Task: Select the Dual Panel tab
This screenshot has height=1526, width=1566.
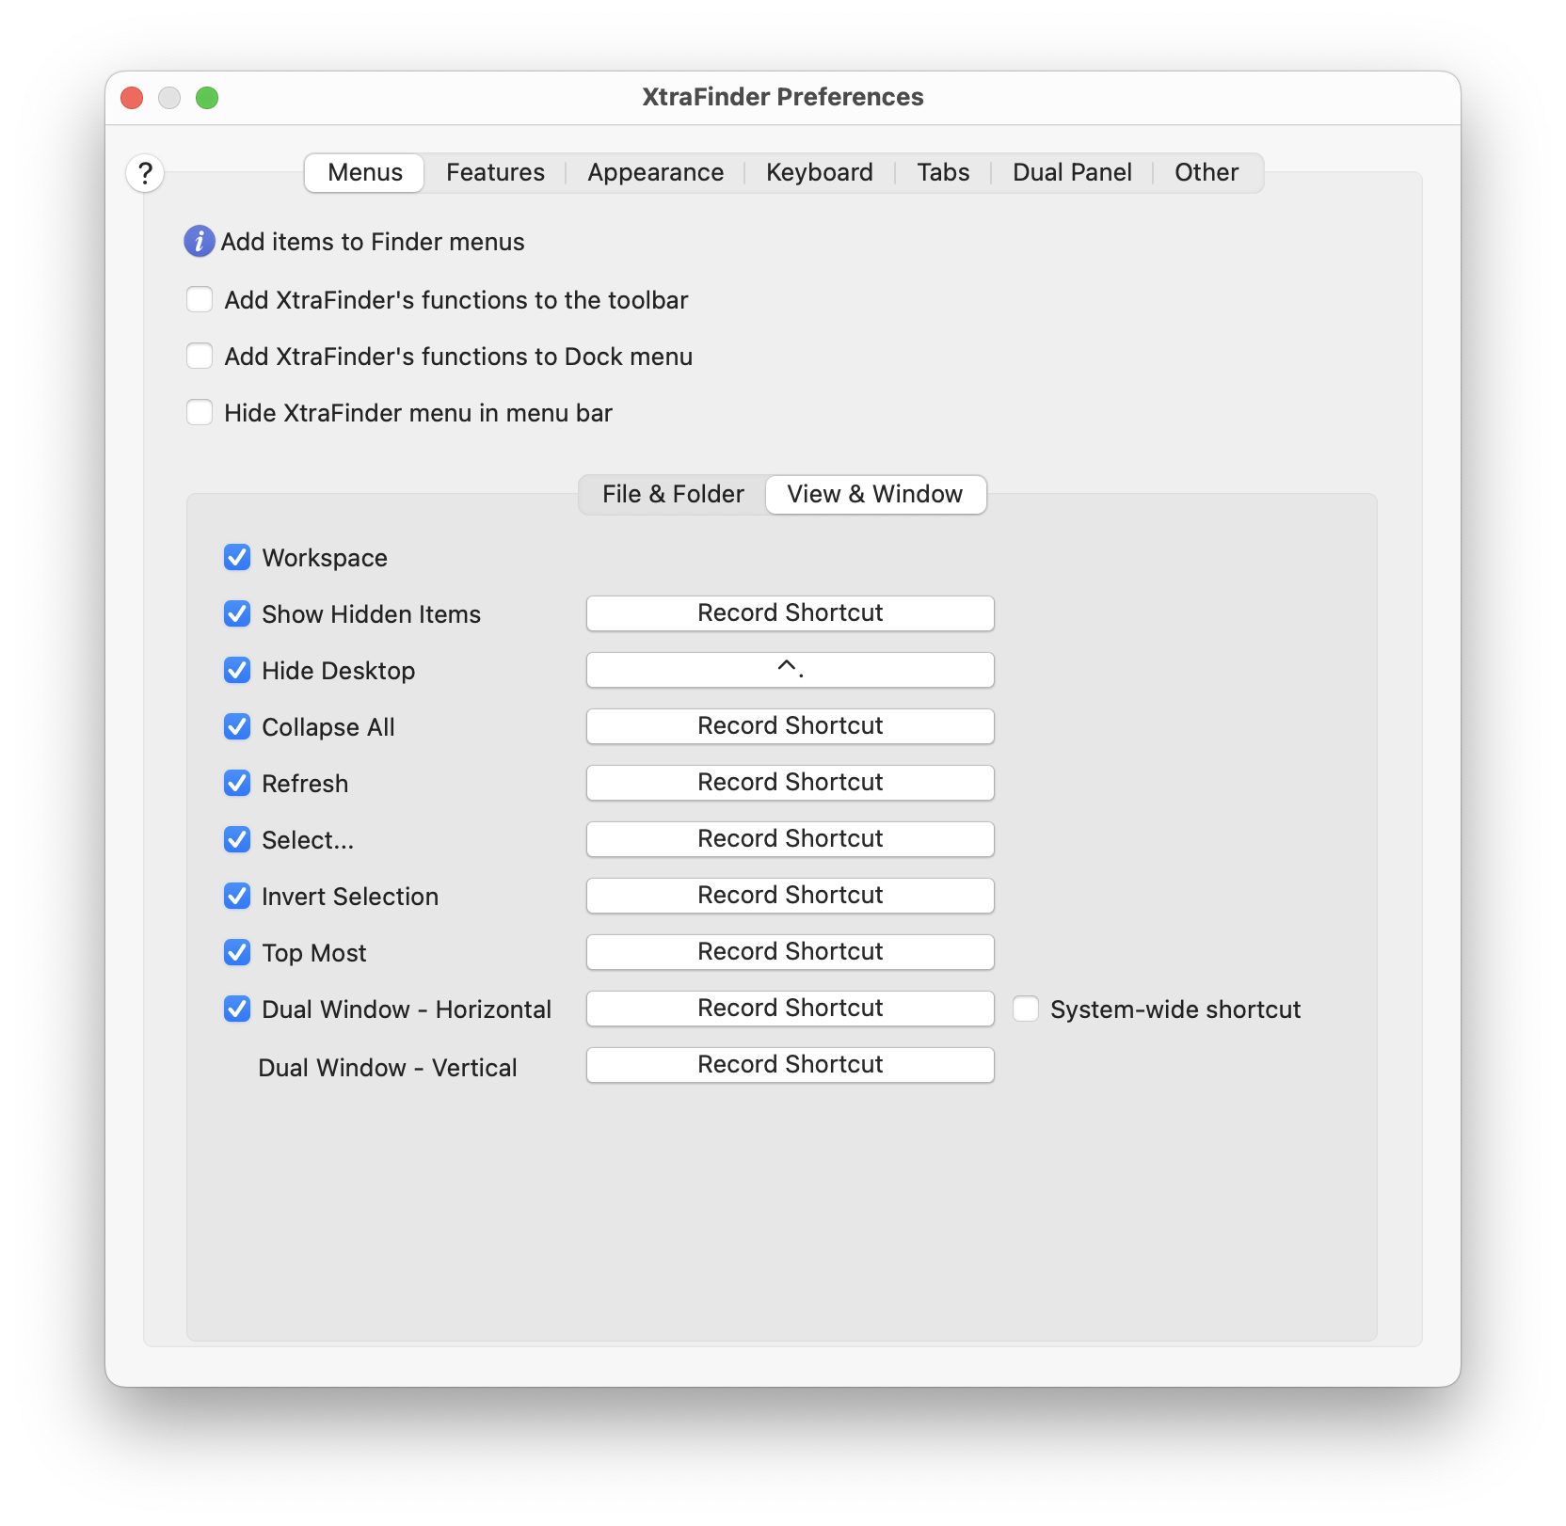Action: pyautogui.click(x=1072, y=173)
